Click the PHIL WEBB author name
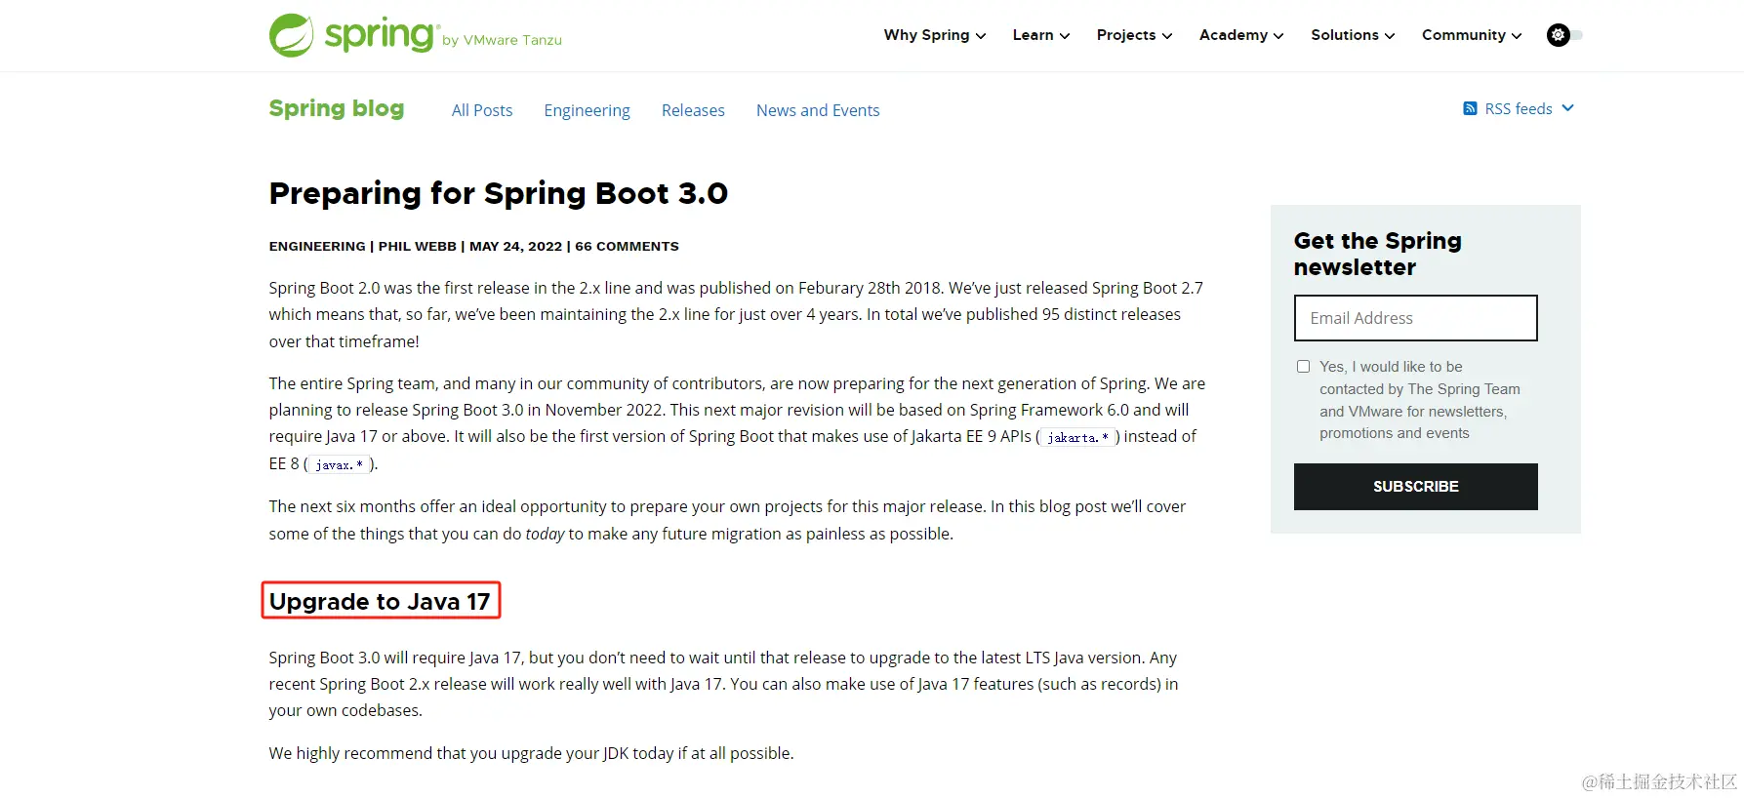Screen dimensions: 1744x798 (417, 246)
